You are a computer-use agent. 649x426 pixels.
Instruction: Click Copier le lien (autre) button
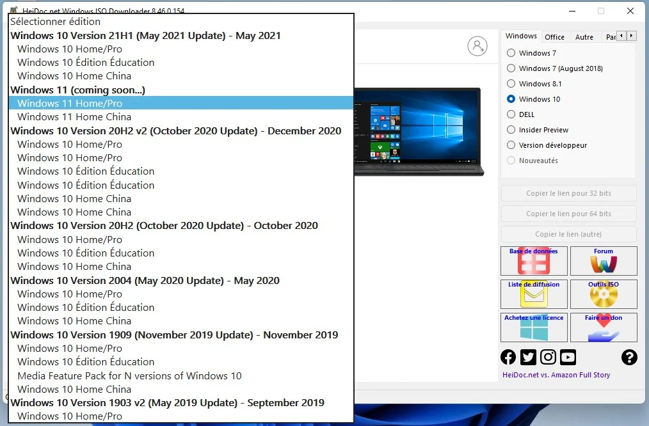coord(569,234)
